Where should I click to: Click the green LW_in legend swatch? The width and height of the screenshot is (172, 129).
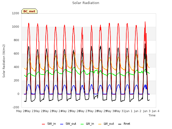click(x=82, y=124)
